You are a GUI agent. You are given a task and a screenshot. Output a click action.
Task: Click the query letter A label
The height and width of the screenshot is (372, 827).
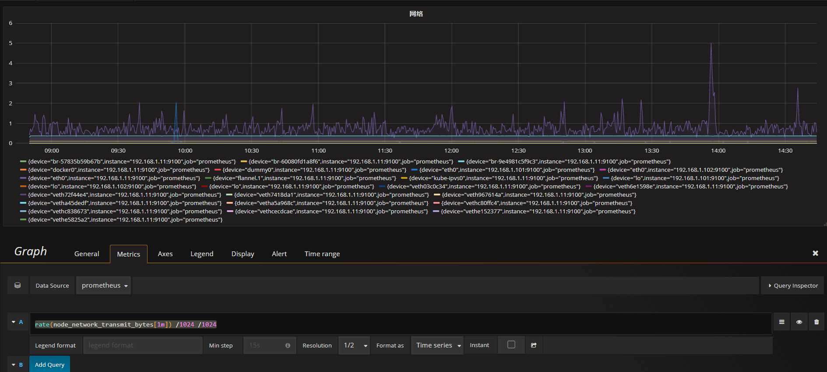[x=21, y=322]
